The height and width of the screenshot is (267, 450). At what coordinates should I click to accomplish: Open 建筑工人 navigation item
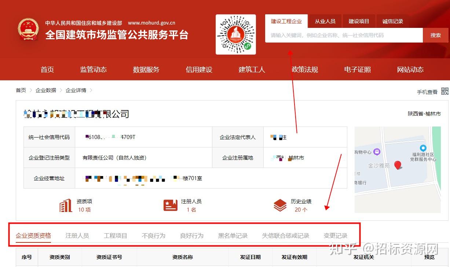click(x=252, y=70)
